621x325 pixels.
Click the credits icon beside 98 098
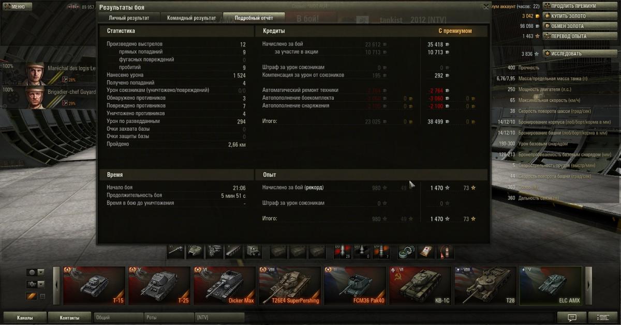[537, 26]
